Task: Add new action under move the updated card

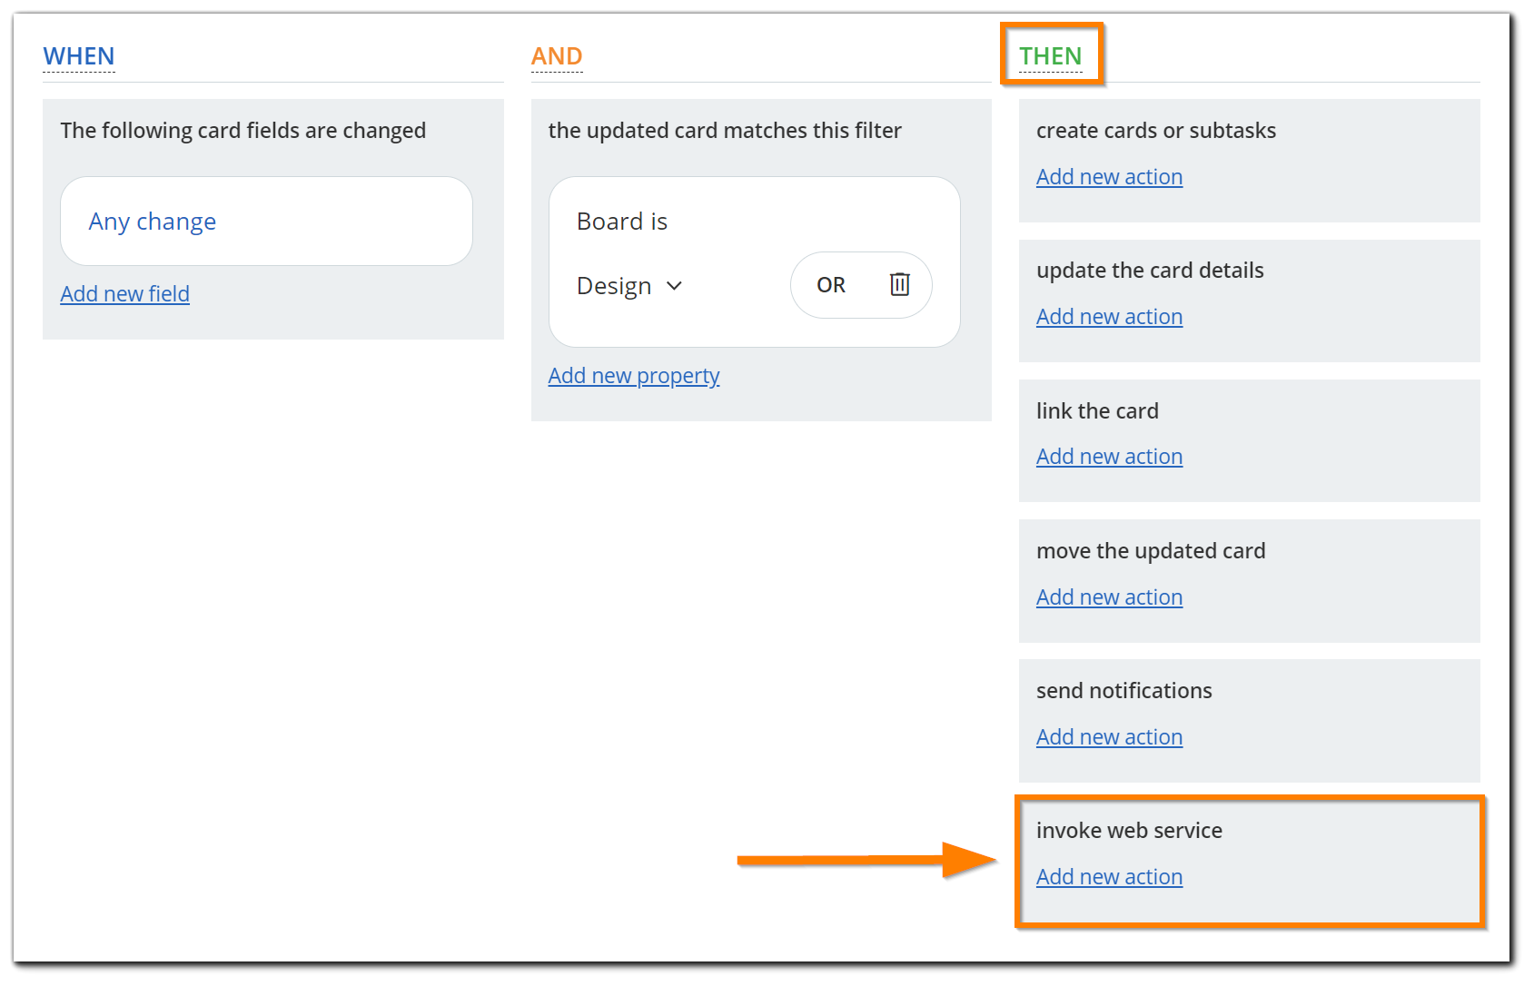Action: tap(1108, 597)
